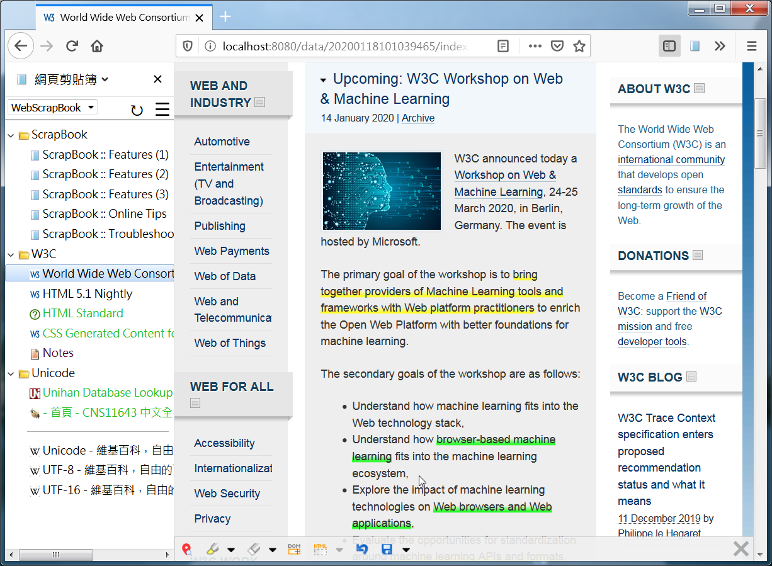Save page to Pocket
The width and height of the screenshot is (772, 566).
click(x=557, y=46)
